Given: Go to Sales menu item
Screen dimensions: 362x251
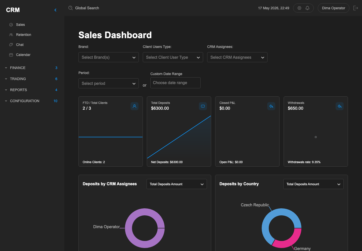Looking at the screenshot, I should 20,25.
